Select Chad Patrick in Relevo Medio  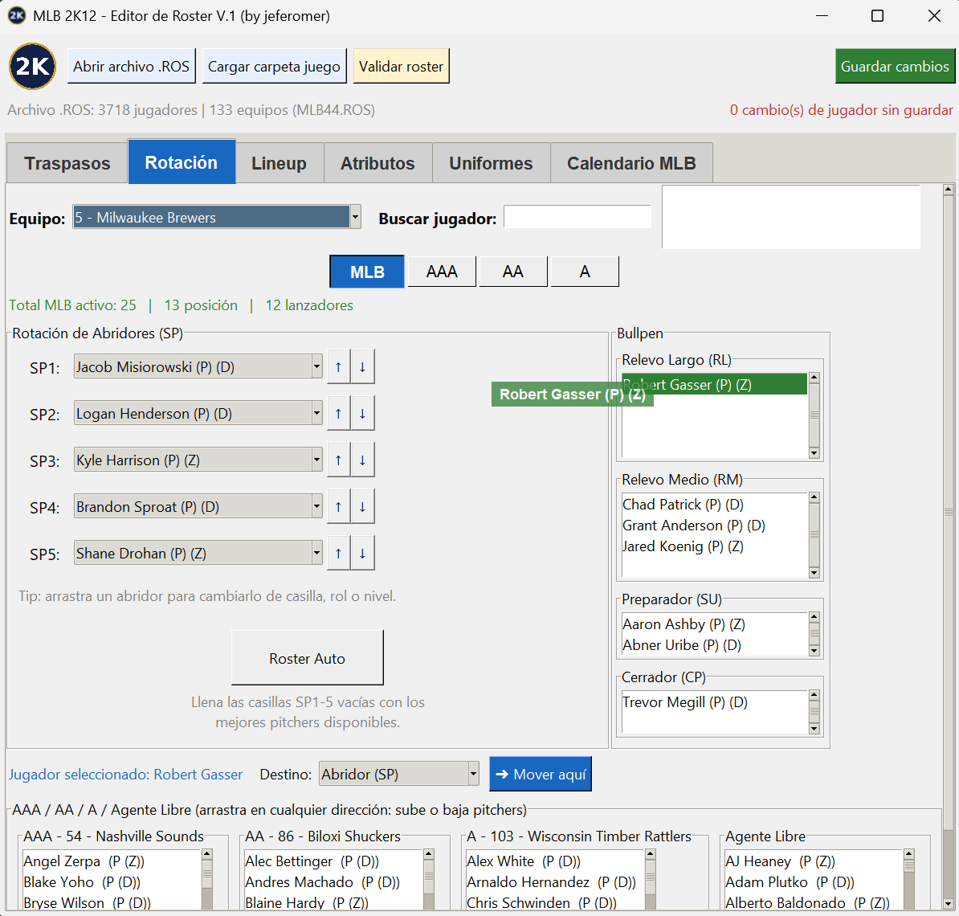click(714, 504)
